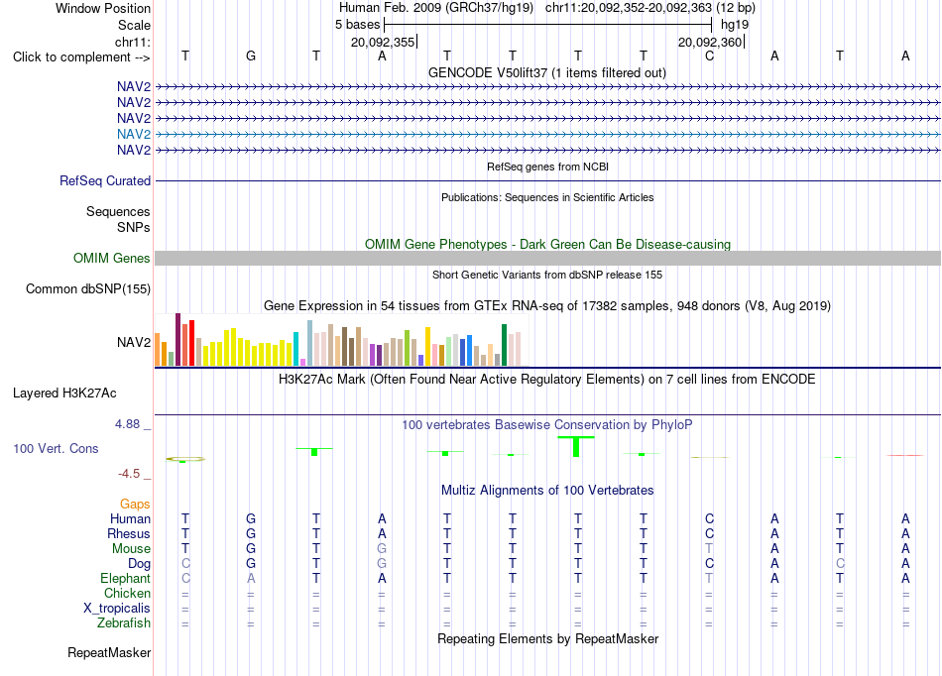The image size is (942, 676).
Task: Click the NAV2 GTEx expression bar chart
Action: pos(341,340)
